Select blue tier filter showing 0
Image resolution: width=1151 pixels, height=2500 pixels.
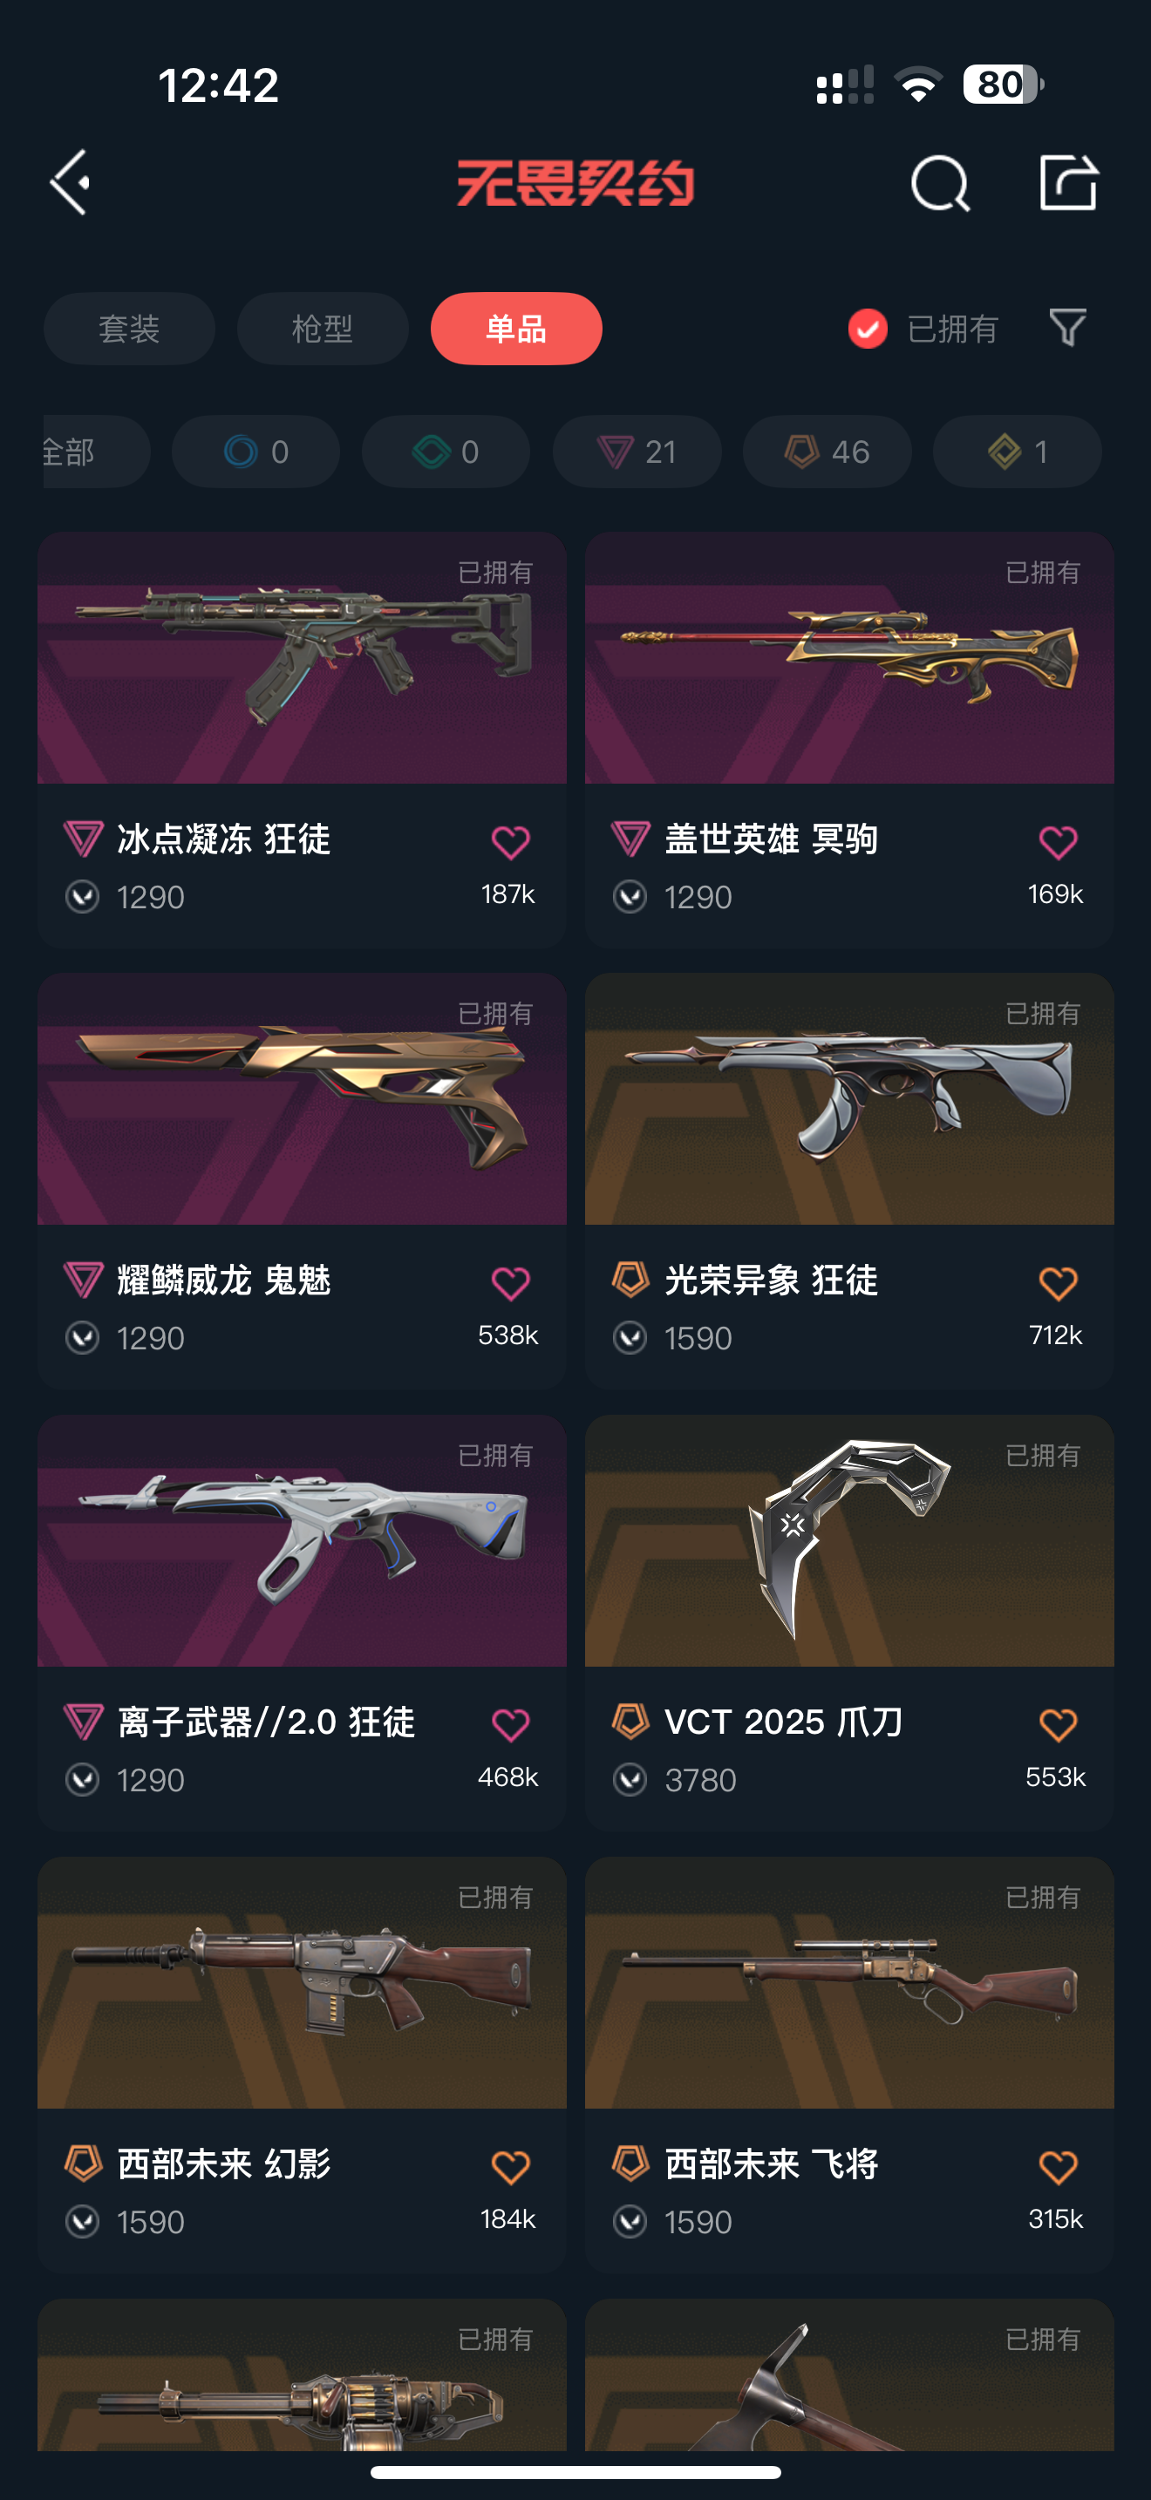point(255,452)
